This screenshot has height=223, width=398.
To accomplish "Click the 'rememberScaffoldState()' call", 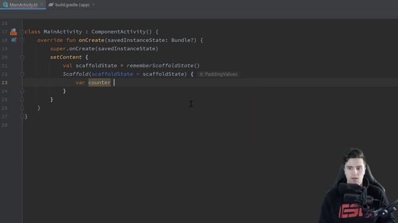I will click(x=163, y=66).
